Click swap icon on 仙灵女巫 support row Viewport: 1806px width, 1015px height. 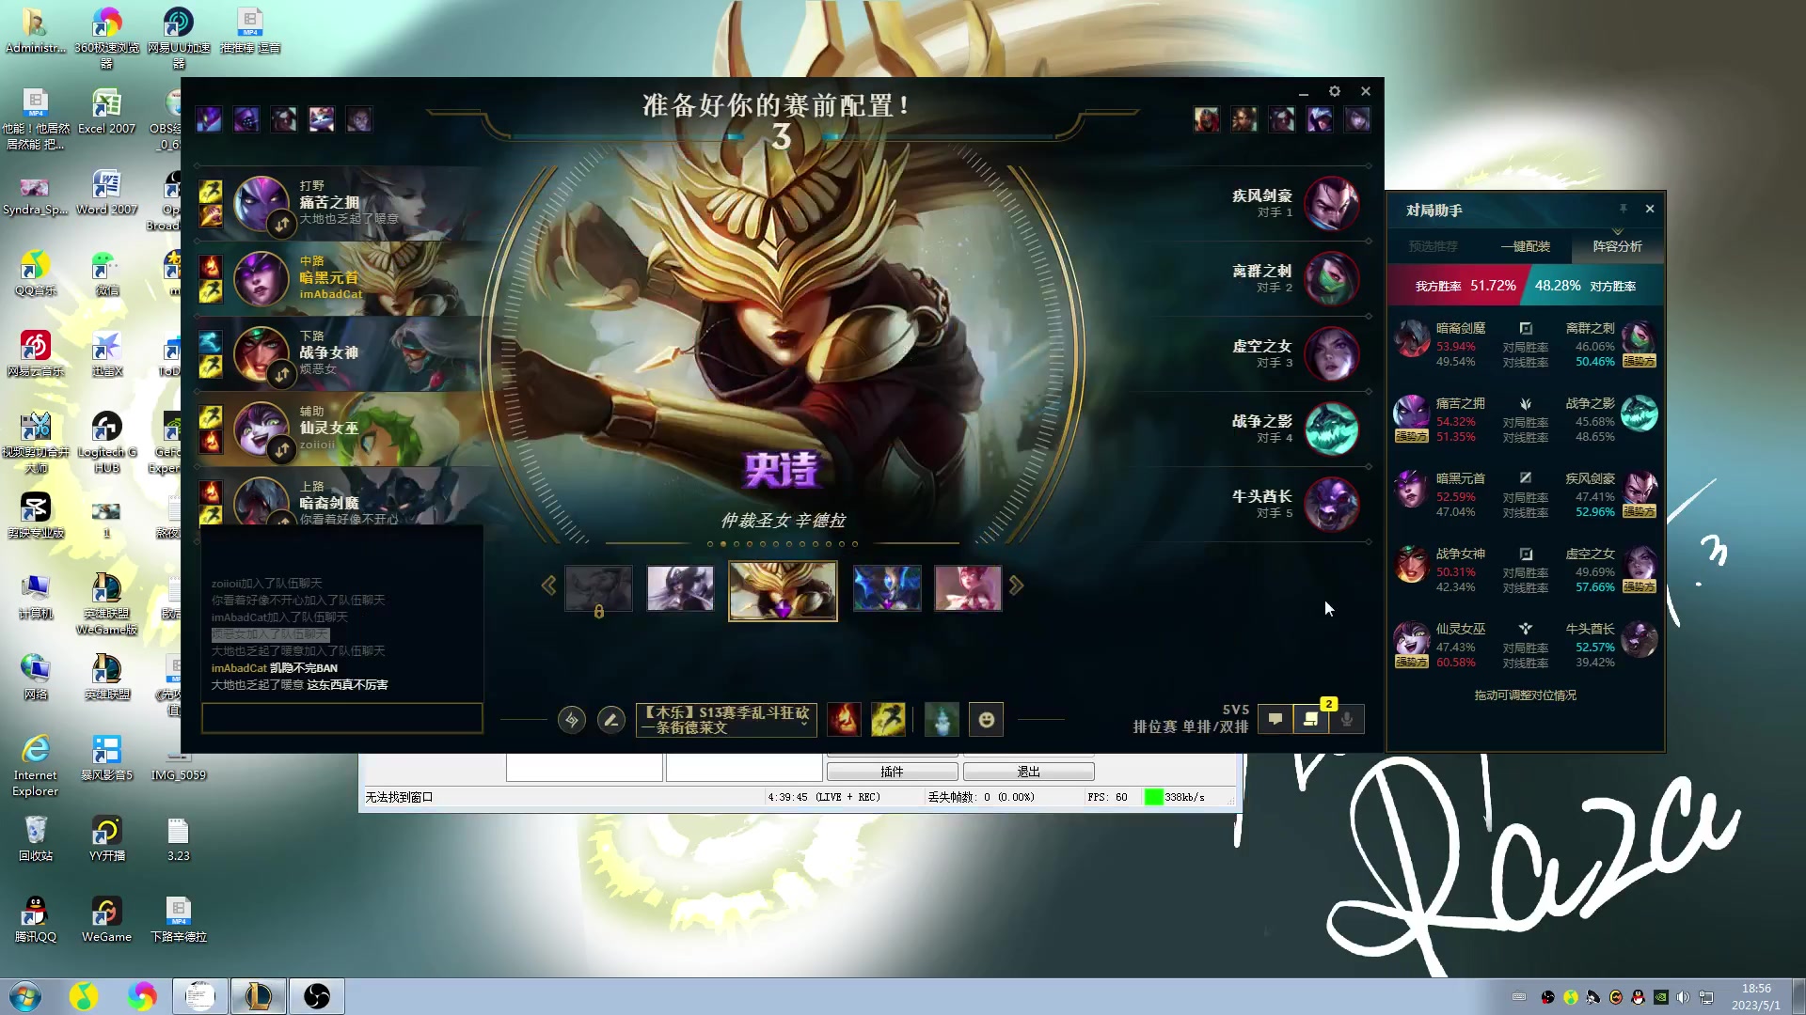(281, 450)
